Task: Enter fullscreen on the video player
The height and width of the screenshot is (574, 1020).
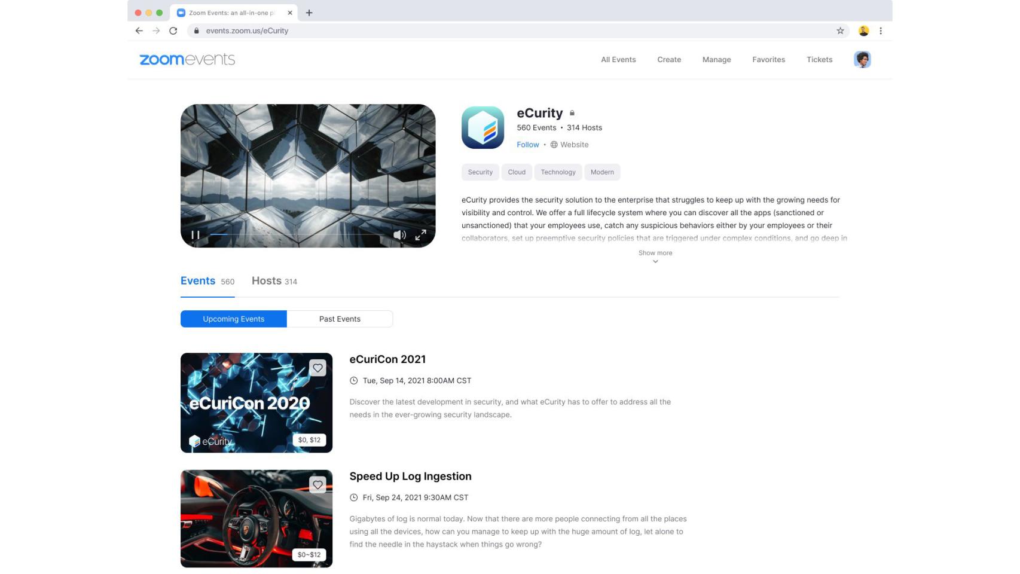Action: click(x=421, y=235)
